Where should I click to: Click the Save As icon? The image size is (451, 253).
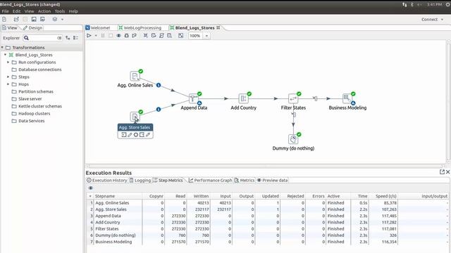point(42,19)
